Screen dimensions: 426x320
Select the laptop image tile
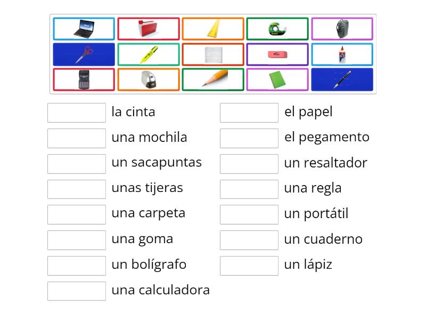84,29
